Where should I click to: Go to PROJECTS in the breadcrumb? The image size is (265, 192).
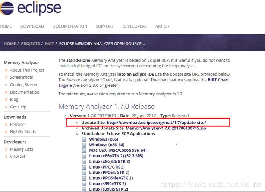pyautogui.click(x=30, y=44)
